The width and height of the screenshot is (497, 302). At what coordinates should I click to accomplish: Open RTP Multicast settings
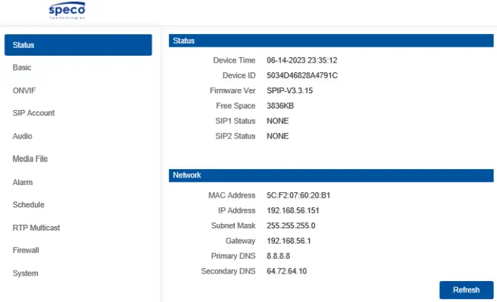[36, 228]
